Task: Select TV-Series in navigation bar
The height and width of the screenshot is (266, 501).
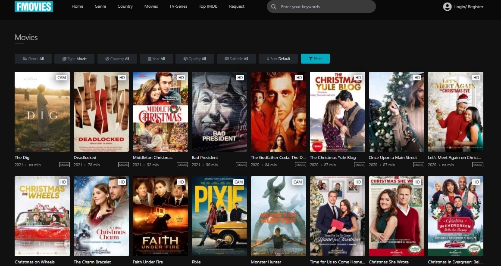Action: click(178, 6)
